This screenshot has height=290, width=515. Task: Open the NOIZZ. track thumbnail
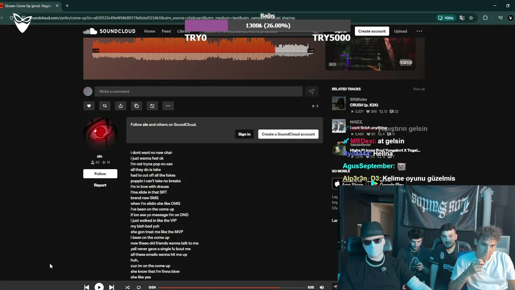339,126
